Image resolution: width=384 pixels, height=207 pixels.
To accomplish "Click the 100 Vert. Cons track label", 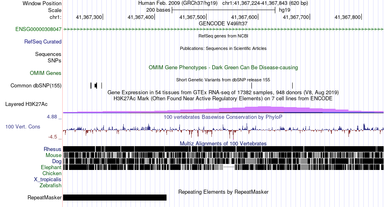I will (x=23, y=127).
